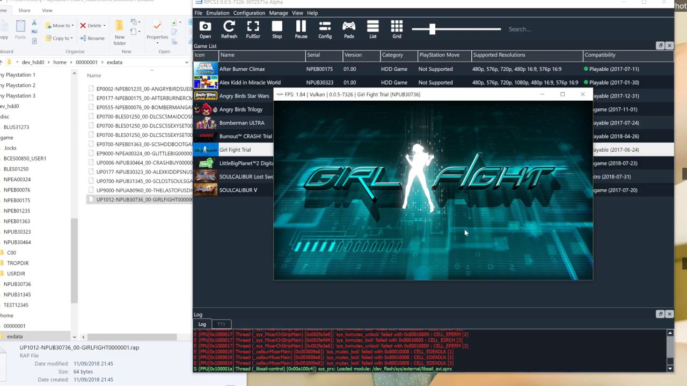
Task: Click the Paste icon in Explorer
Action: point(20,29)
